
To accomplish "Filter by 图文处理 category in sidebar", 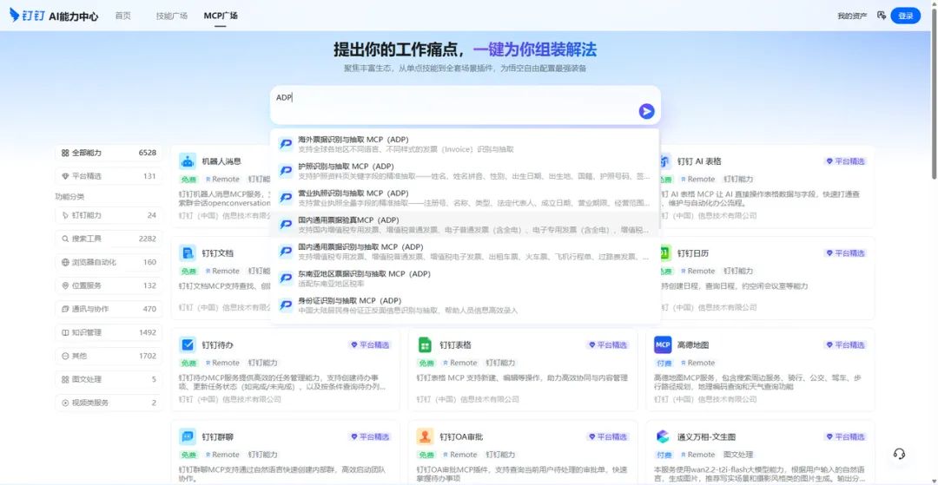I will pyautogui.click(x=109, y=379).
